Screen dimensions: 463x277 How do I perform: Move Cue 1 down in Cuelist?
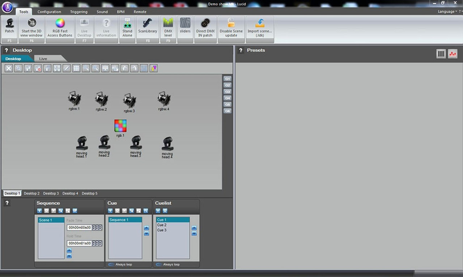coord(194,234)
